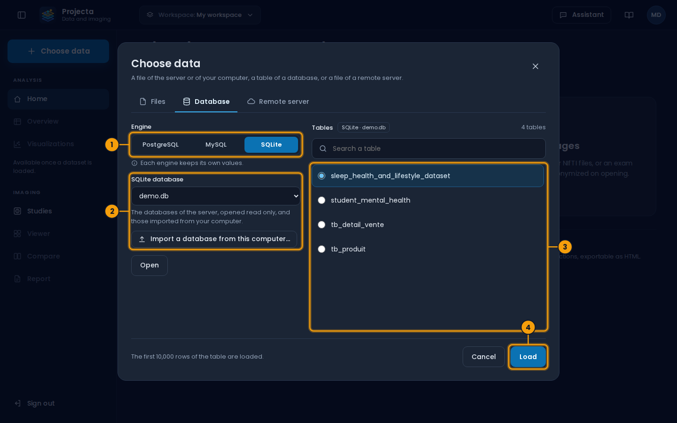This screenshot has width=677, height=423.
Task: Click the info icon under Engine
Action: pos(134,163)
